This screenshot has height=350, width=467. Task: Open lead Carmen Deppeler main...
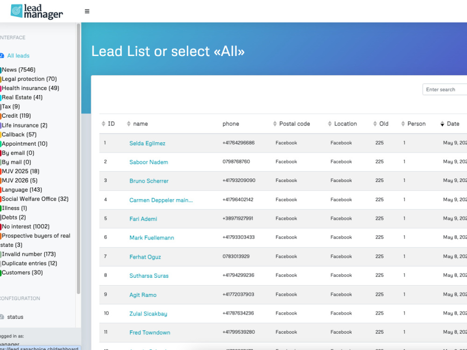tap(161, 200)
